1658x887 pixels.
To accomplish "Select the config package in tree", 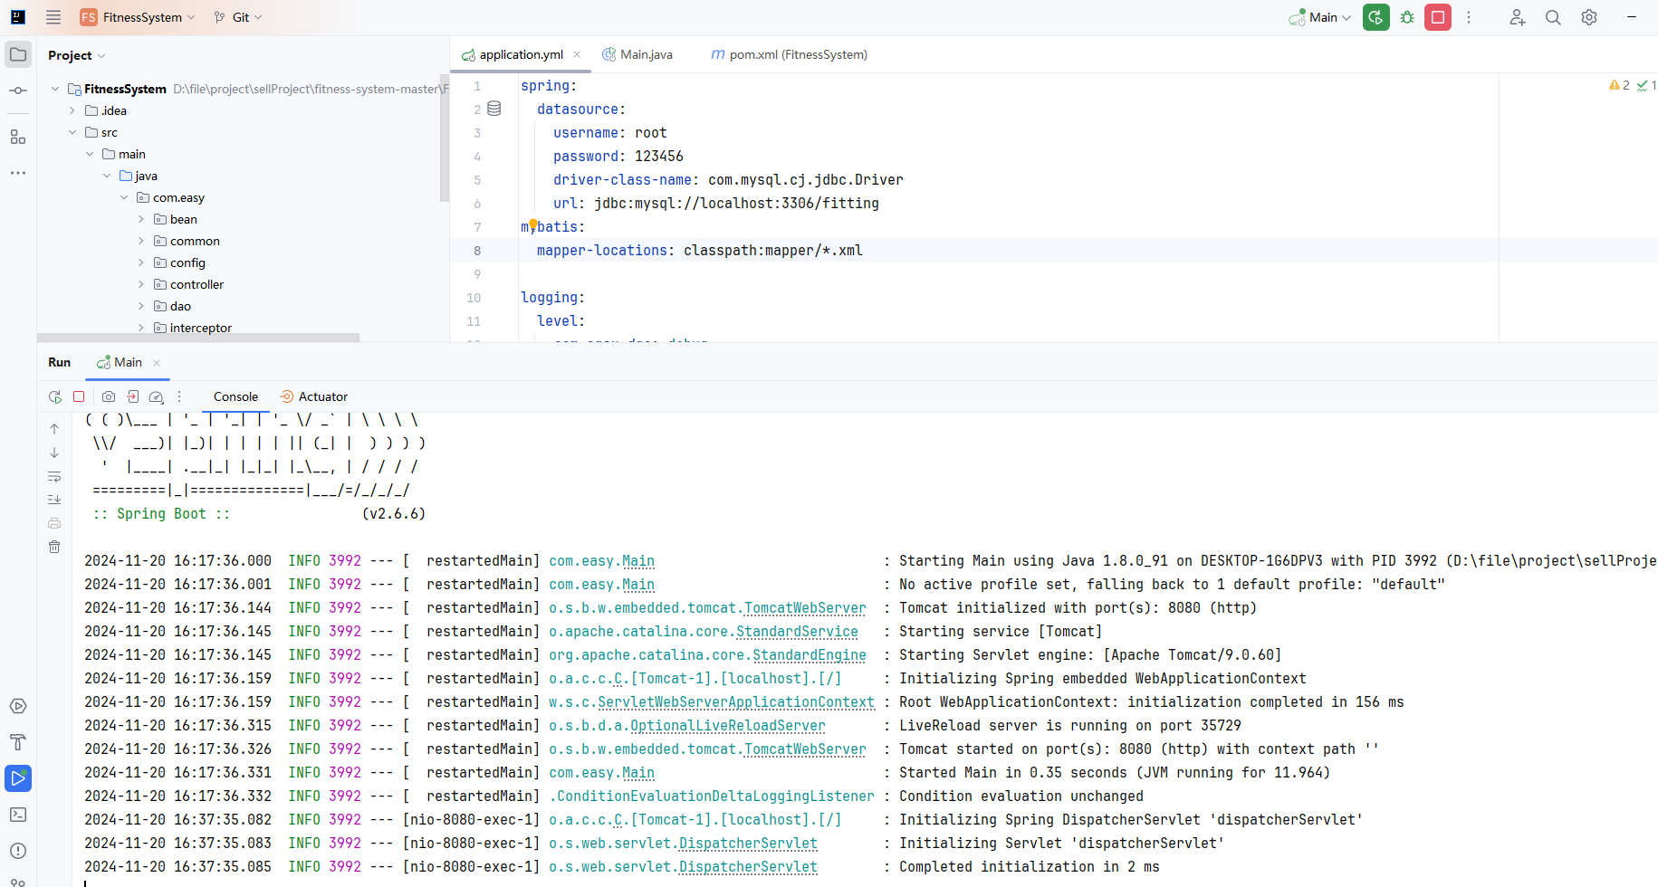I will click(187, 262).
